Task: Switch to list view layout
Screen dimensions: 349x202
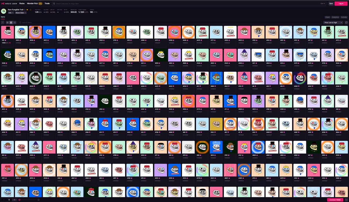Action: [x=15, y=22]
